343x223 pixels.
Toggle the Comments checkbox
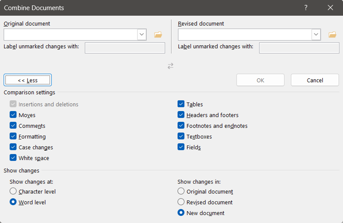tap(13, 126)
